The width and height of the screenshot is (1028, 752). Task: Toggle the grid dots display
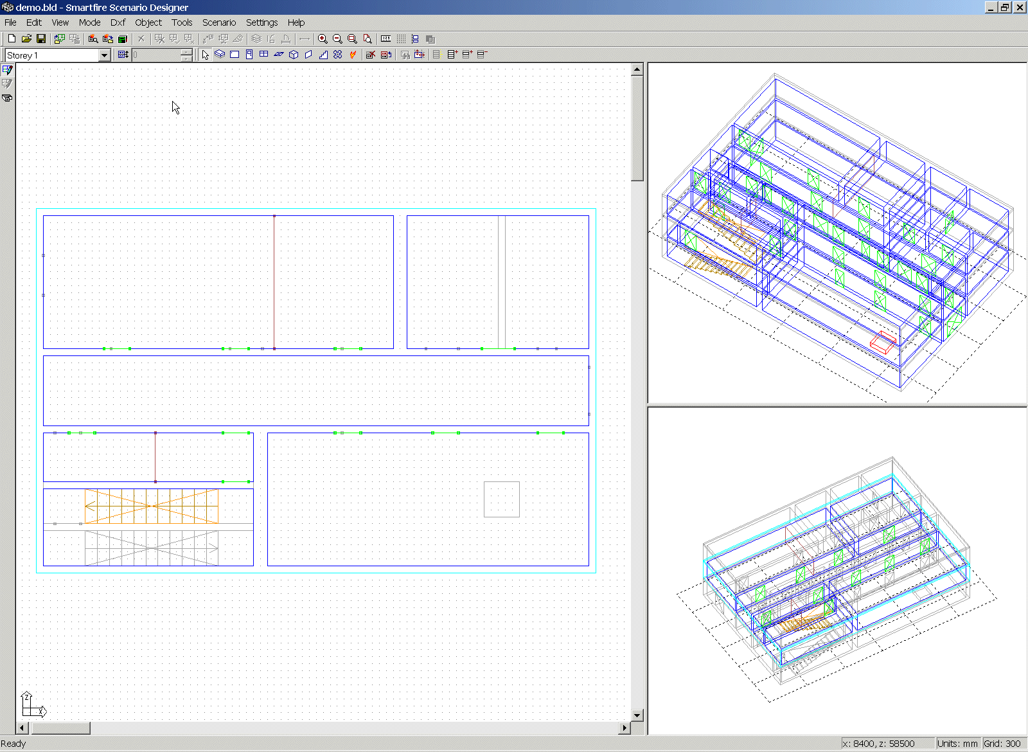tap(401, 39)
